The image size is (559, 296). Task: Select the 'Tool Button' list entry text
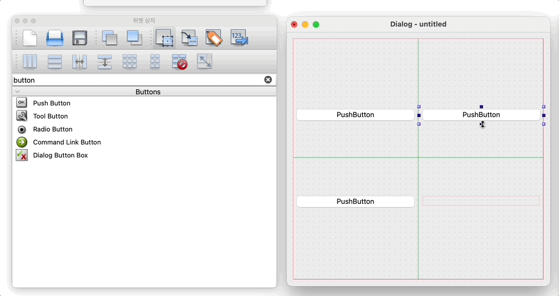pos(50,116)
